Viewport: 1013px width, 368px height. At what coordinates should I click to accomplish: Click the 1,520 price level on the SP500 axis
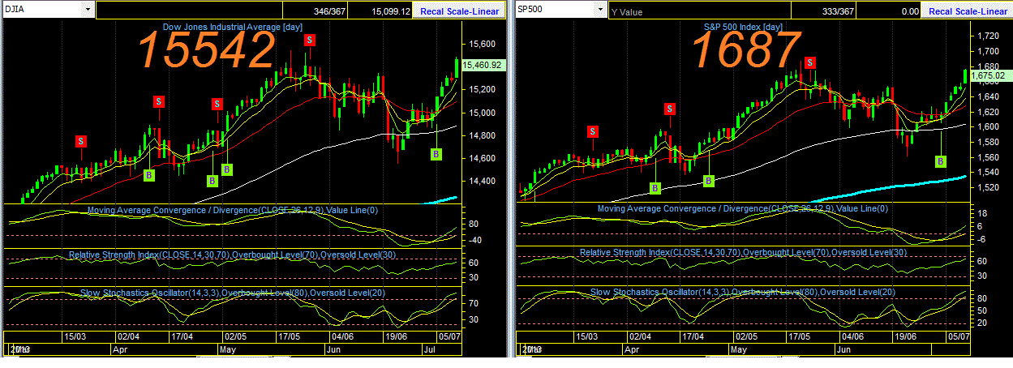(x=985, y=187)
